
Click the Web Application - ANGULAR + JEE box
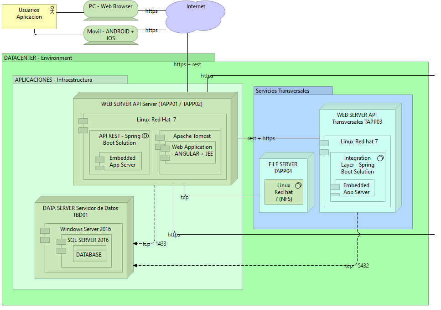[192, 151]
